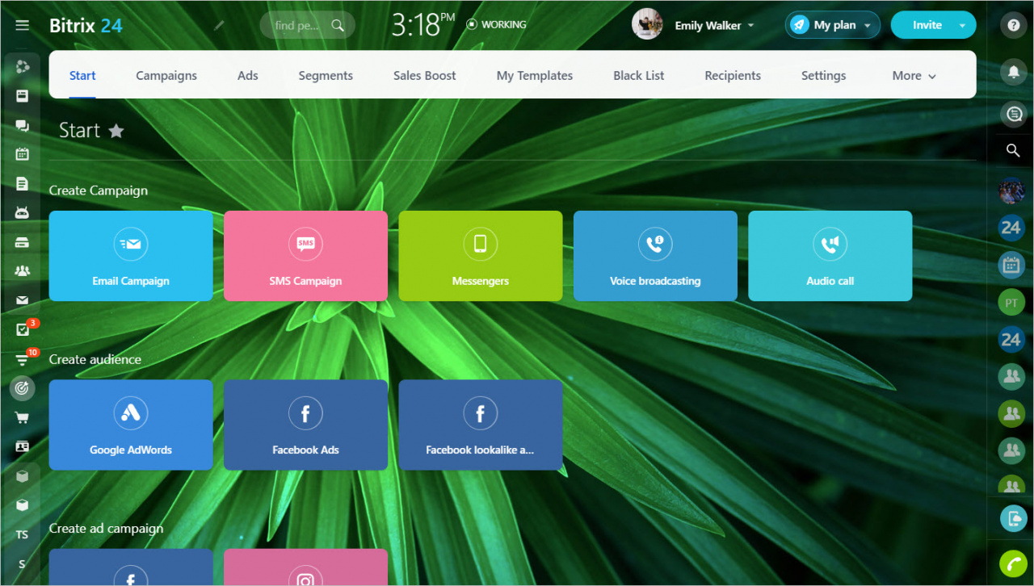The height and width of the screenshot is (586, 1034).
Task: Switch to the Campaigns tab
Action: [x=166, y=75]
